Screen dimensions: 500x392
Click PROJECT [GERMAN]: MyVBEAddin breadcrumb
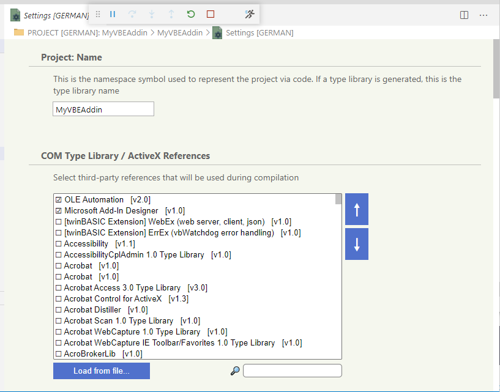click(87, 33)
